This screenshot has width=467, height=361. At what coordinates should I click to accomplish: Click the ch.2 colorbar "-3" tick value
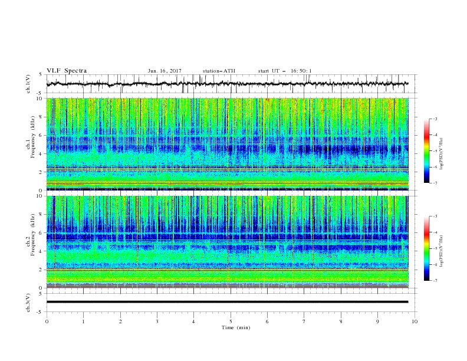pos(435,216)
